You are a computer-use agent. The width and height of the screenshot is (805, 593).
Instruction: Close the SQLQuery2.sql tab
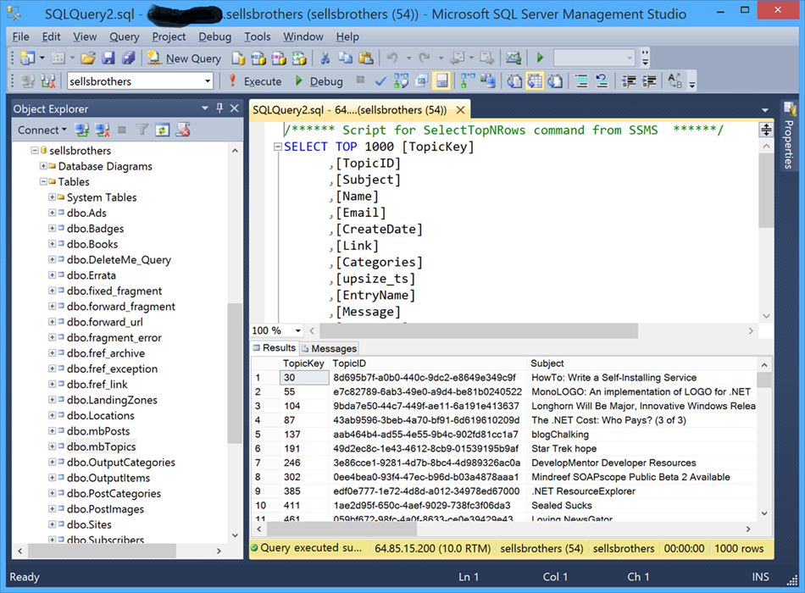point(460,110)
